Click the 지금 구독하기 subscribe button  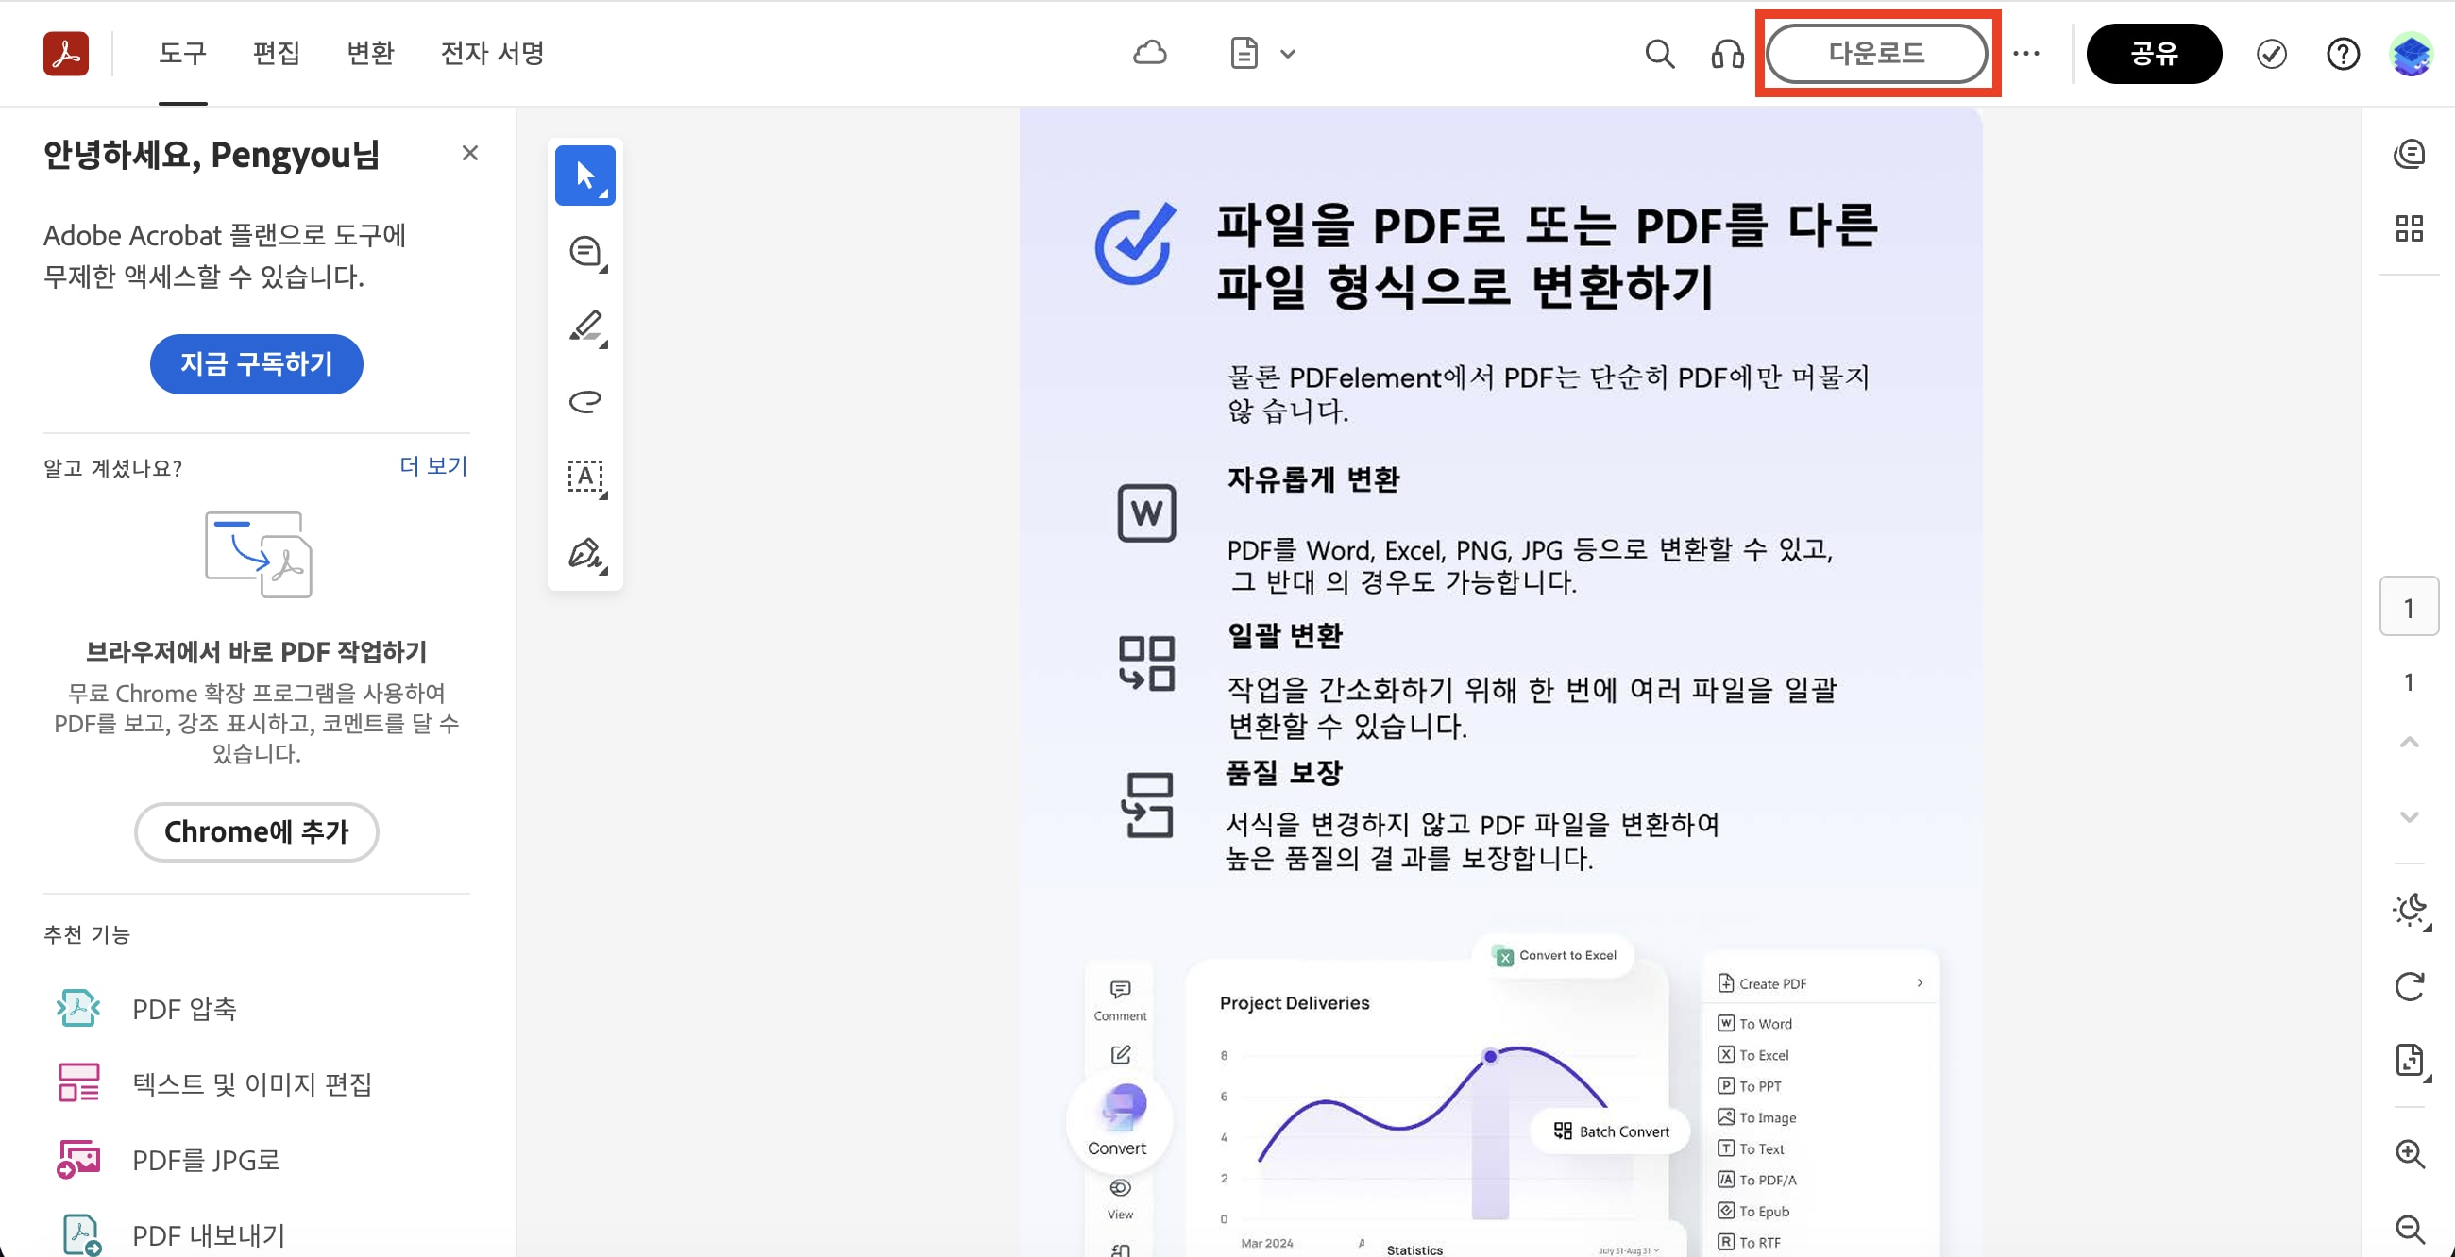255,363
